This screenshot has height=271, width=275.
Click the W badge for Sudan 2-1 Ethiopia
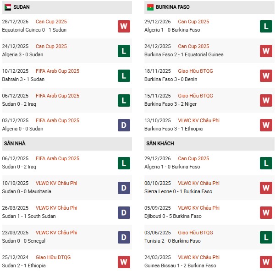pyautogui.click(x=124, y=261)
